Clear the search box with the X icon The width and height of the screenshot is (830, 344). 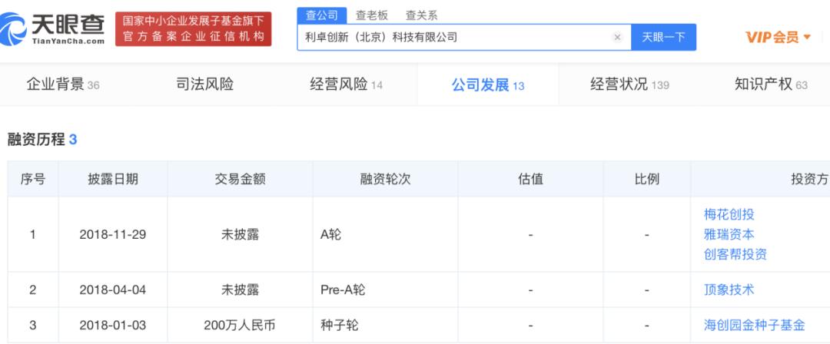tap(617, 37)
